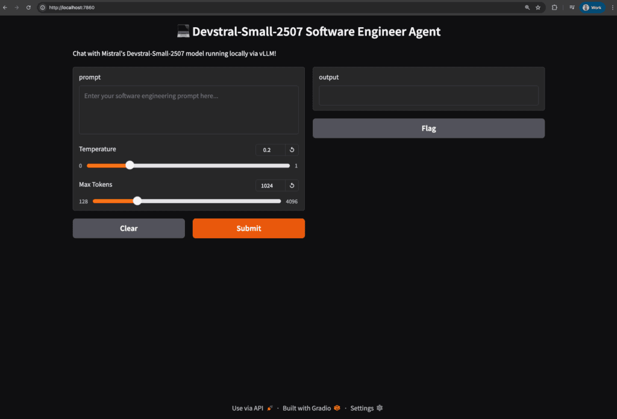This screenshot has width=617, height=419.
Task: Click the Max Tokens slider handle
Action: pyautogui.click(x=137, y=201)
